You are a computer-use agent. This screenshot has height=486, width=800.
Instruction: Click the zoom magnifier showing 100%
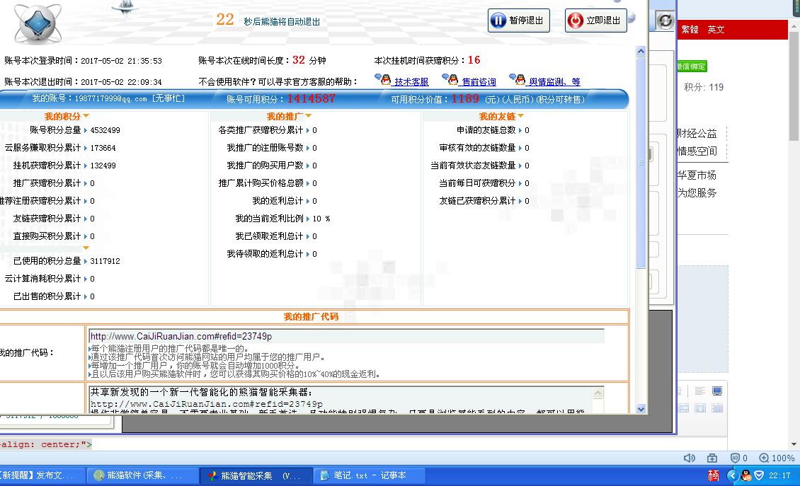click(764, 458)
